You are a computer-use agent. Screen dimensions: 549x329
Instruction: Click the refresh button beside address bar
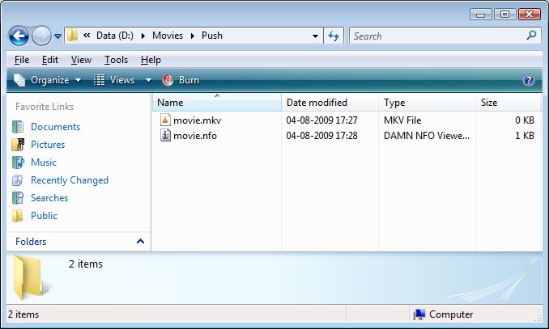pyautogui.click(x=333, y=36)
